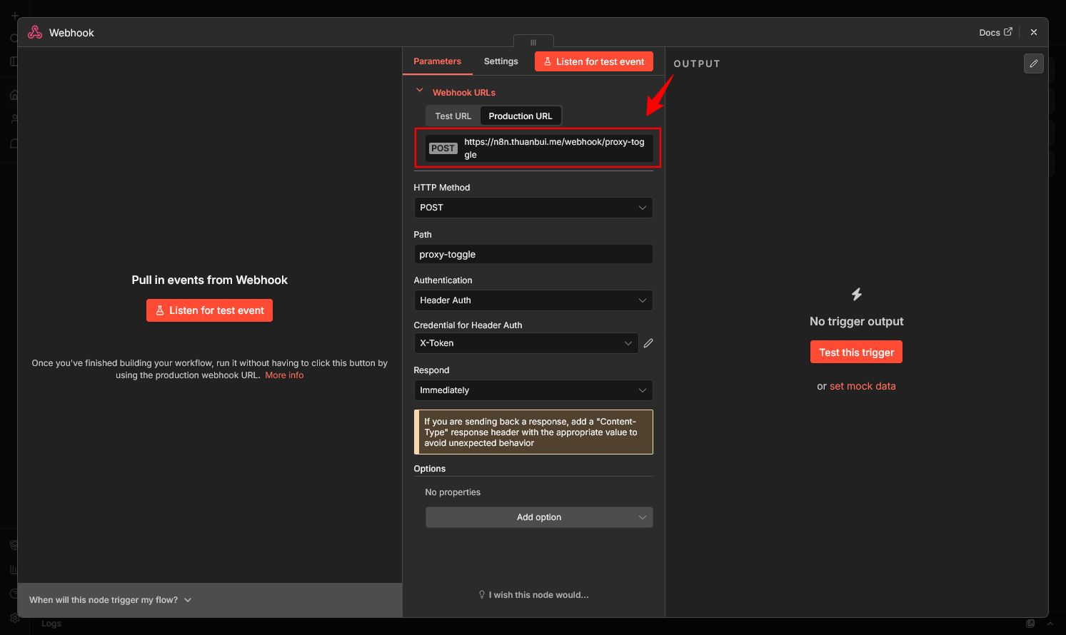Select the Test URL toggle

(x=453, y=116)
